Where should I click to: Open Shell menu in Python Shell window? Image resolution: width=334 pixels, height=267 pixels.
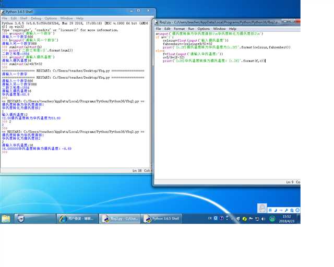[x=23, y=19]
